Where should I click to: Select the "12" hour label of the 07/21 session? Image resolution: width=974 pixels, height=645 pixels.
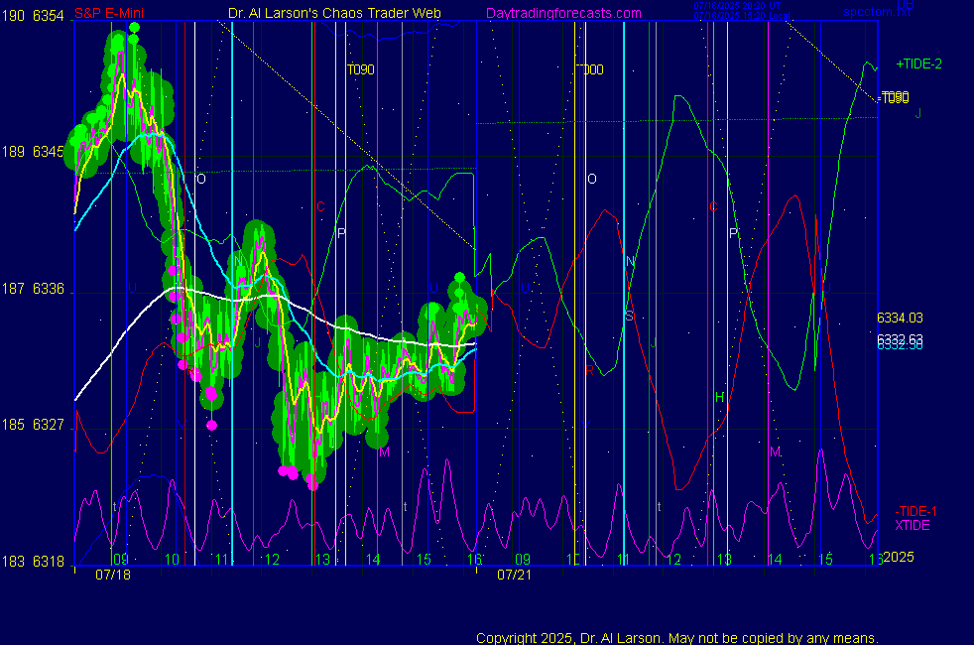tap(674, 560)
